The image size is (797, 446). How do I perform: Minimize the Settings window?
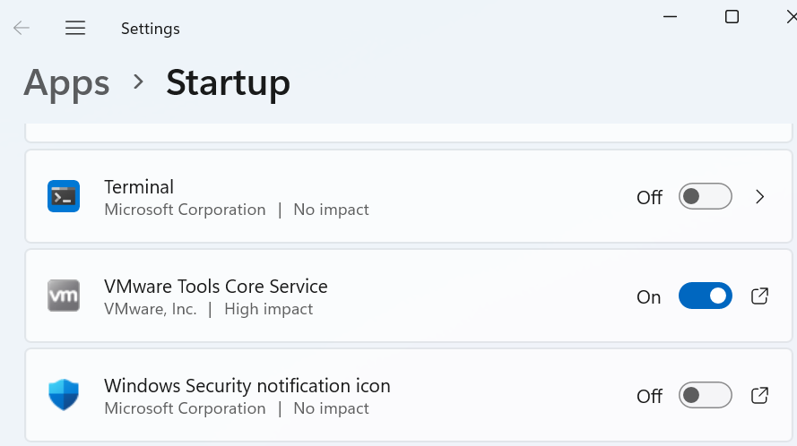pos(671,16)
